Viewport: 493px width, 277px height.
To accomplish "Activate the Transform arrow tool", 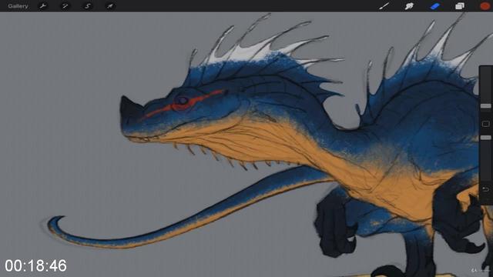I will point(109,6).
